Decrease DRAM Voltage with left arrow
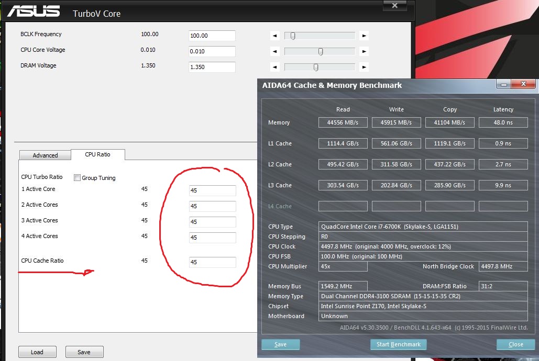 (x=274, y=67)
